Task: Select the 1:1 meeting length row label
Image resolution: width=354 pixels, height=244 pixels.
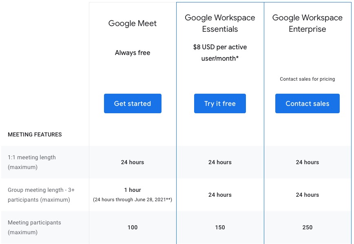Action: click(x=32, y=162)
